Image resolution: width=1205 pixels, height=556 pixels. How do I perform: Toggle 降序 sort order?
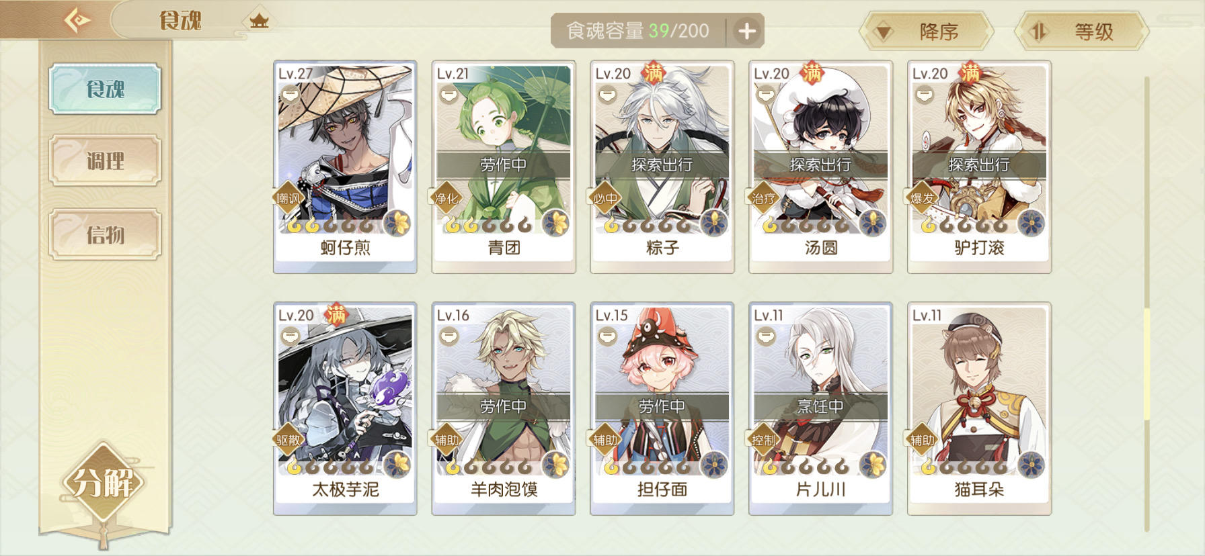[926, 31]
